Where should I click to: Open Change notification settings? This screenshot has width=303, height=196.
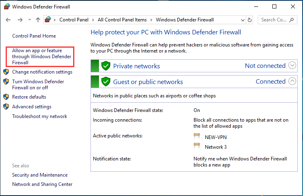click(x=42, y=72)
